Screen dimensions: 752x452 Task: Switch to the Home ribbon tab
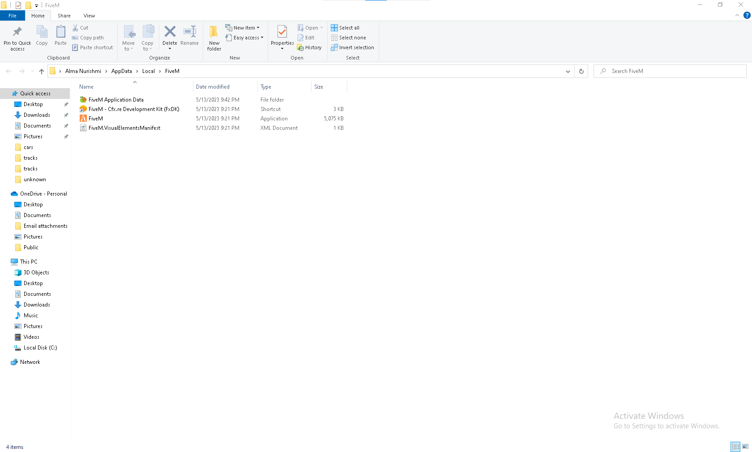[x=38, y=16]
